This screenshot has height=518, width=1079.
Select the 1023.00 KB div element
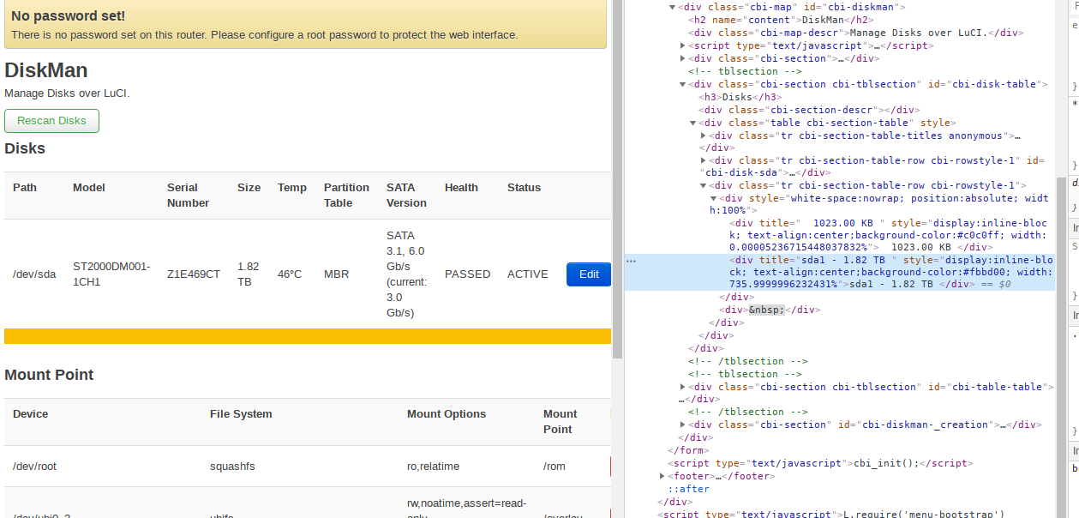point(888,235)
